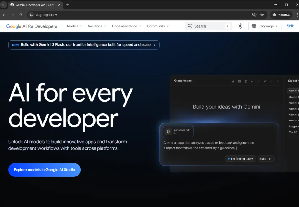Open the tab search chevron in title bar
Image resolution: width=299 pixels, height=207 pixels.
[4, 5]
